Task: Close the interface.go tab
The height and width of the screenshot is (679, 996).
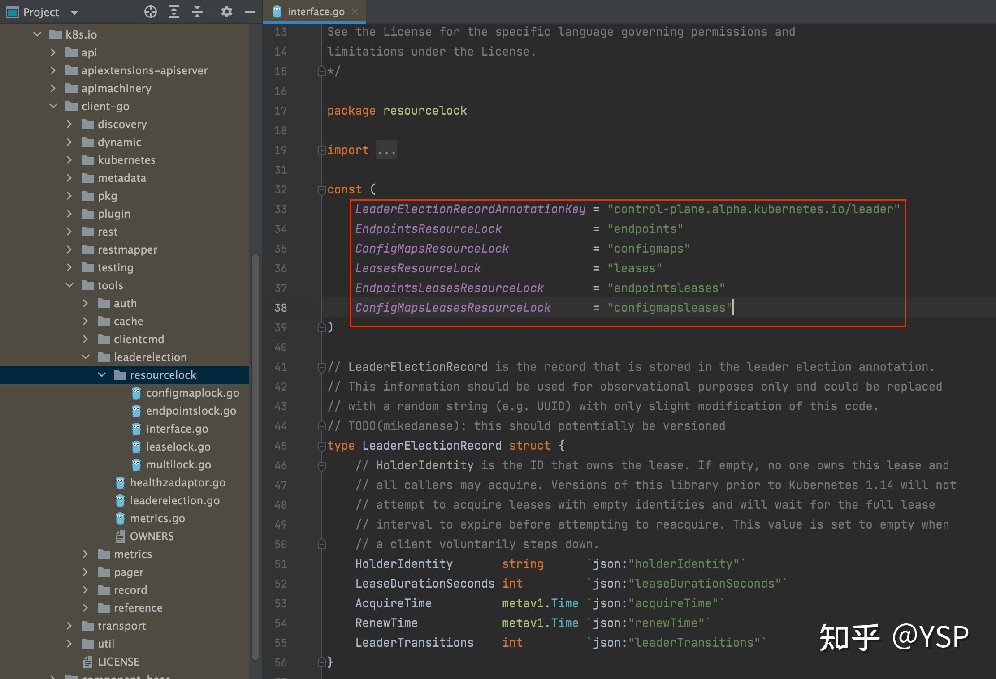Action: [355, 12]
